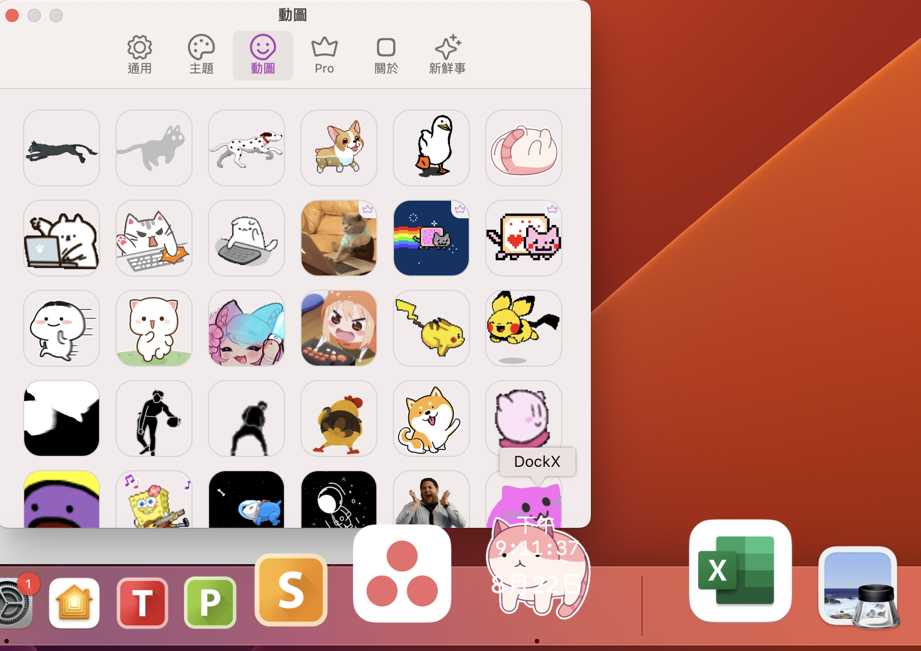
Task: Open Asana three-dot app in the Dock
Action: point(402,573)
